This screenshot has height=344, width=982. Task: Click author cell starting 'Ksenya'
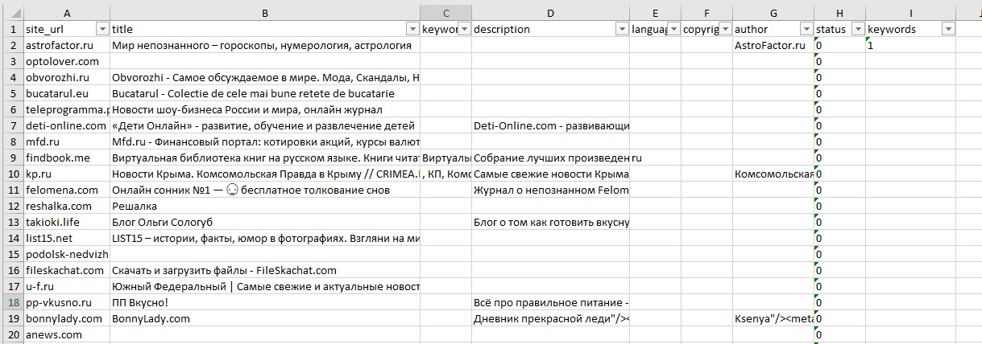pyautogui.click(x=773, y=318)
